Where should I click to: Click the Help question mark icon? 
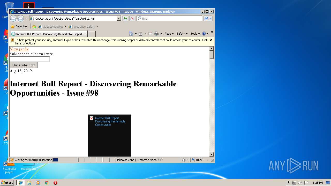click(204, 34)
